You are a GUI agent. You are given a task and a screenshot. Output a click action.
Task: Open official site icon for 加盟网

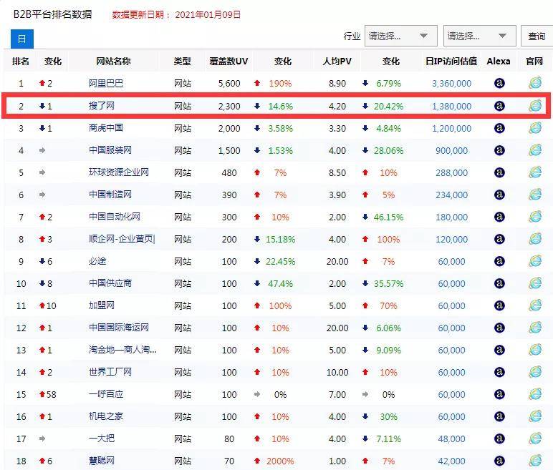click(535, 305)
